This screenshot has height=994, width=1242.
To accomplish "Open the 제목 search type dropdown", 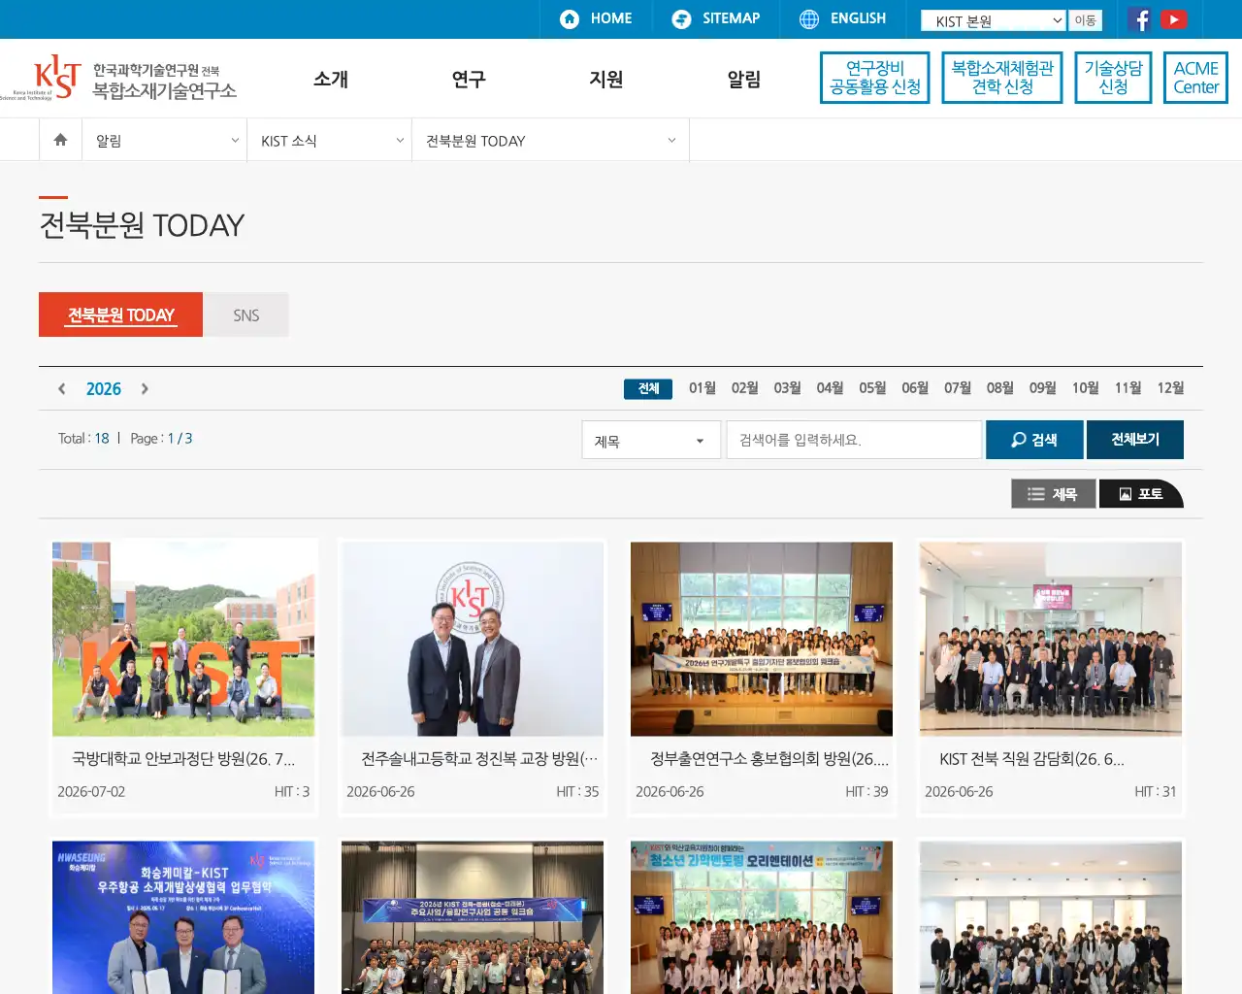I will (x=651, y=440).
